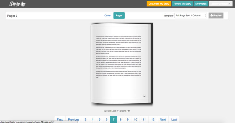Viewport: 235px width, 123px height.
Task: Jump to page 3
Action: pos(86,119)
